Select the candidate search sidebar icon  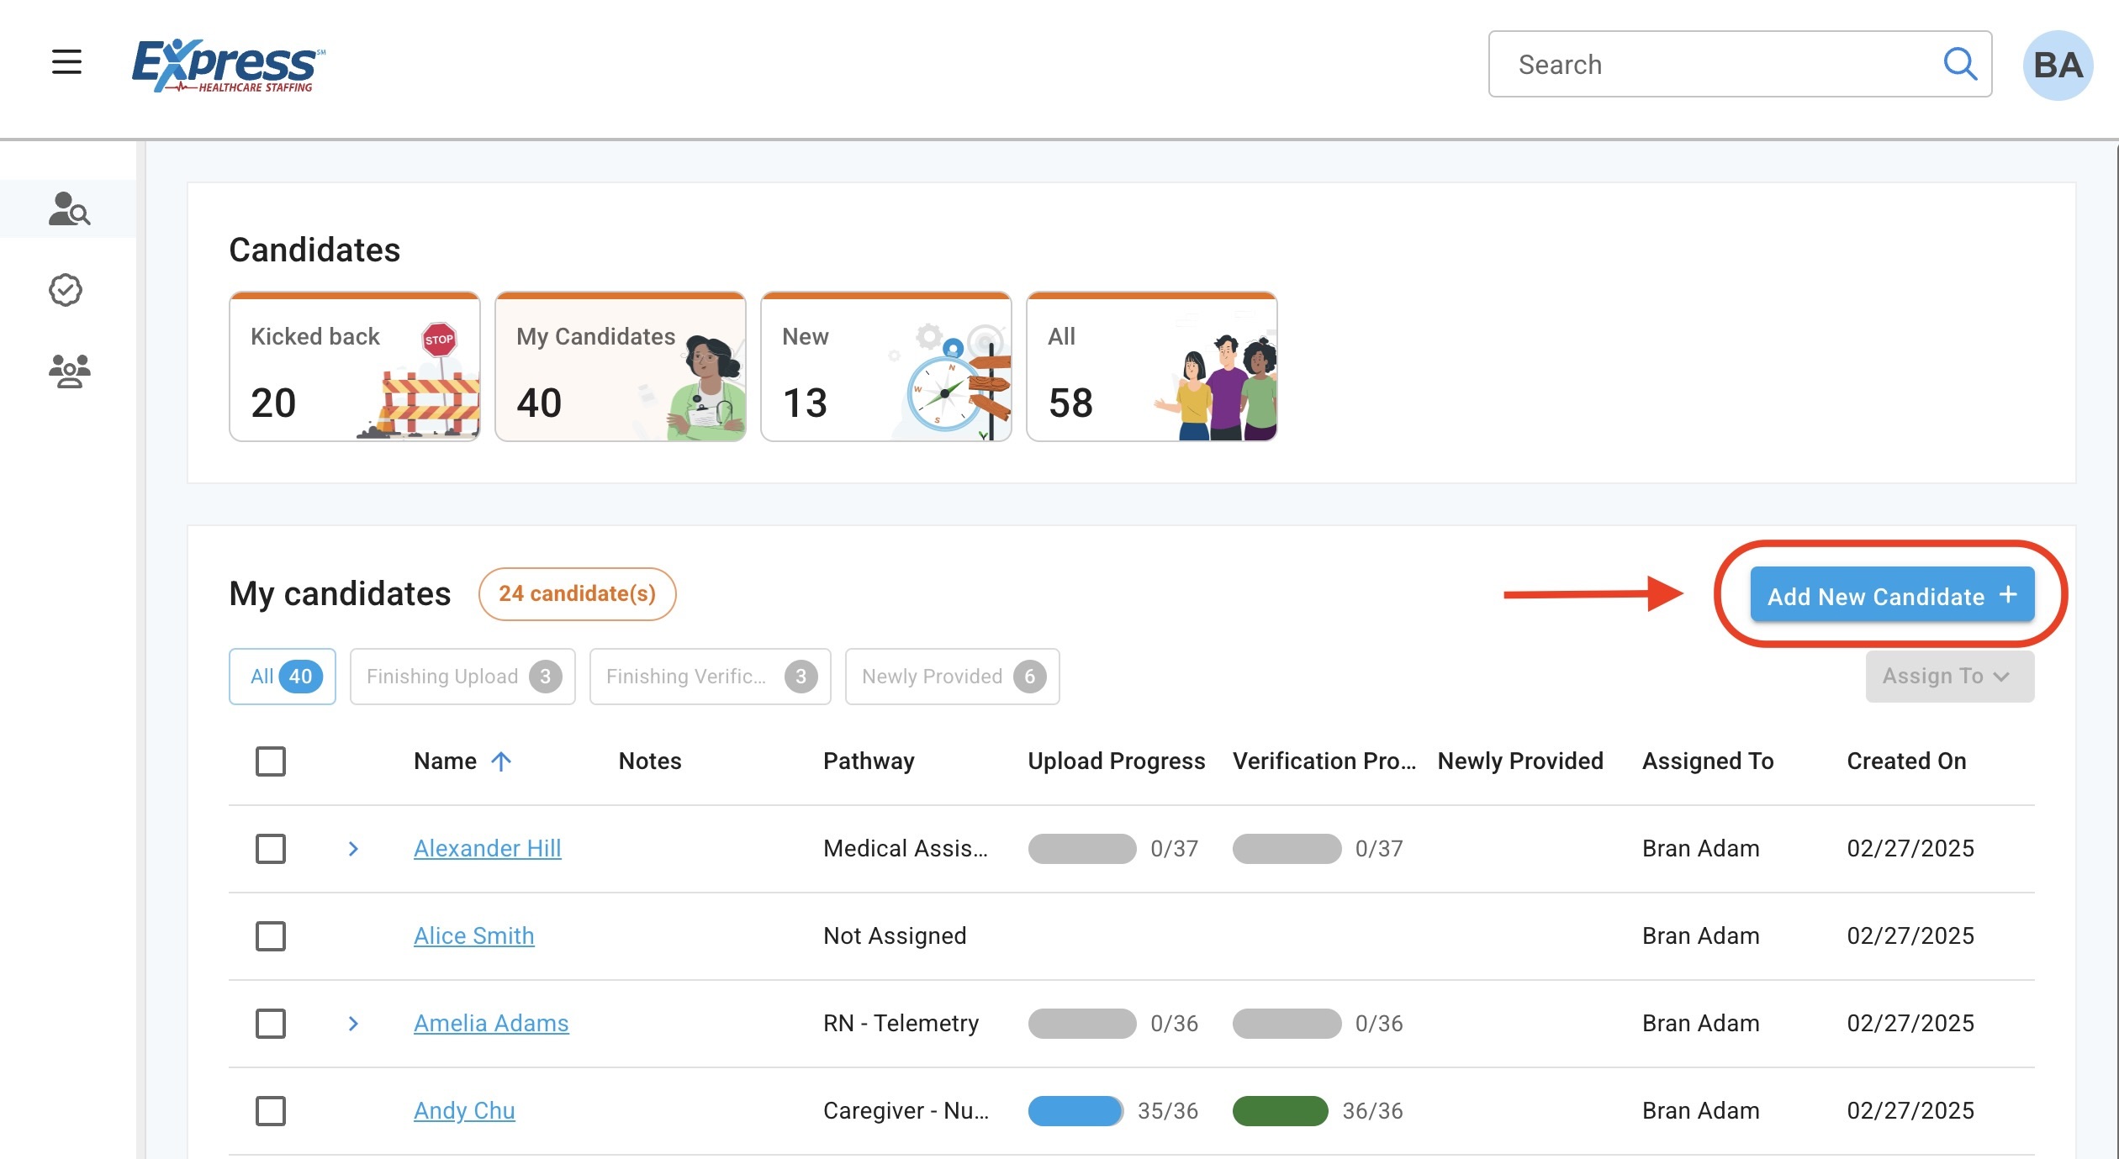coord(69,209)
